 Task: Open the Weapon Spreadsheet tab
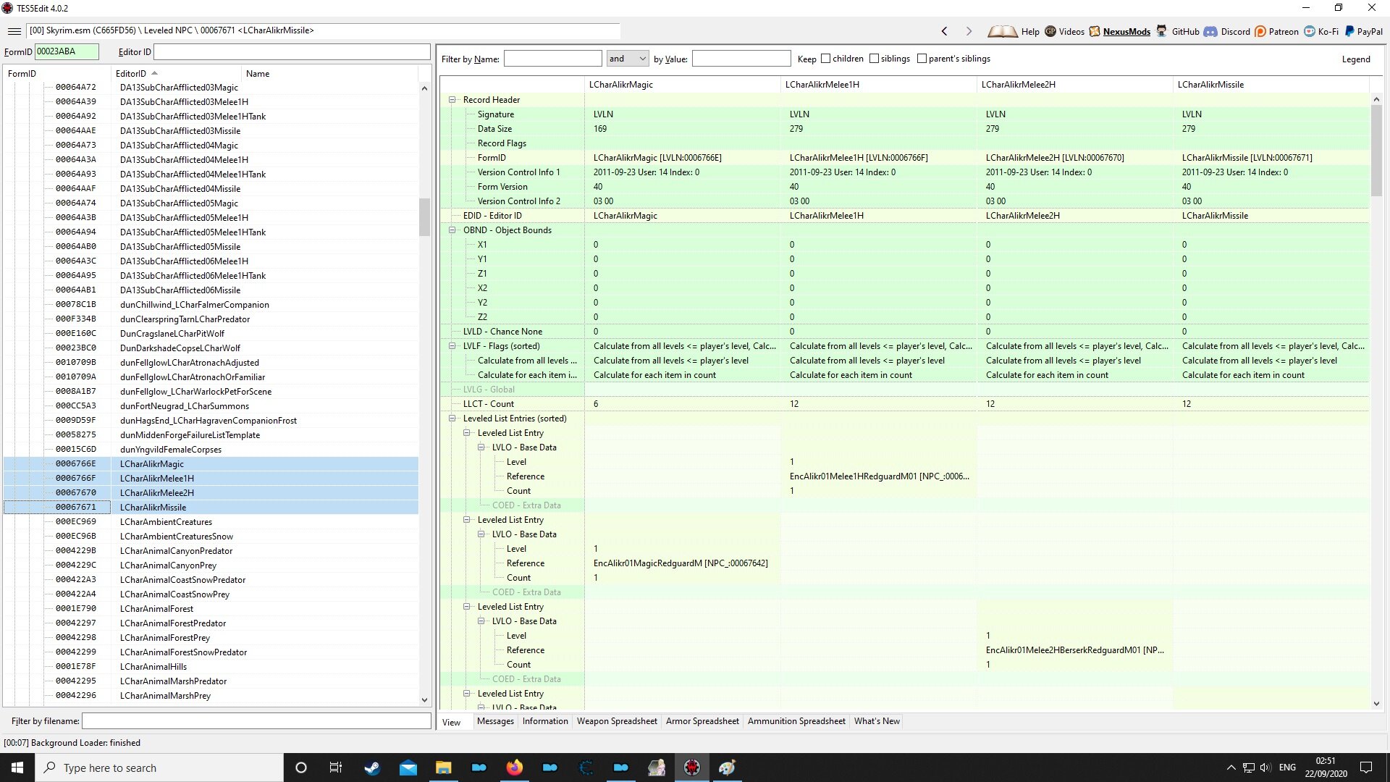coord(617,721)
